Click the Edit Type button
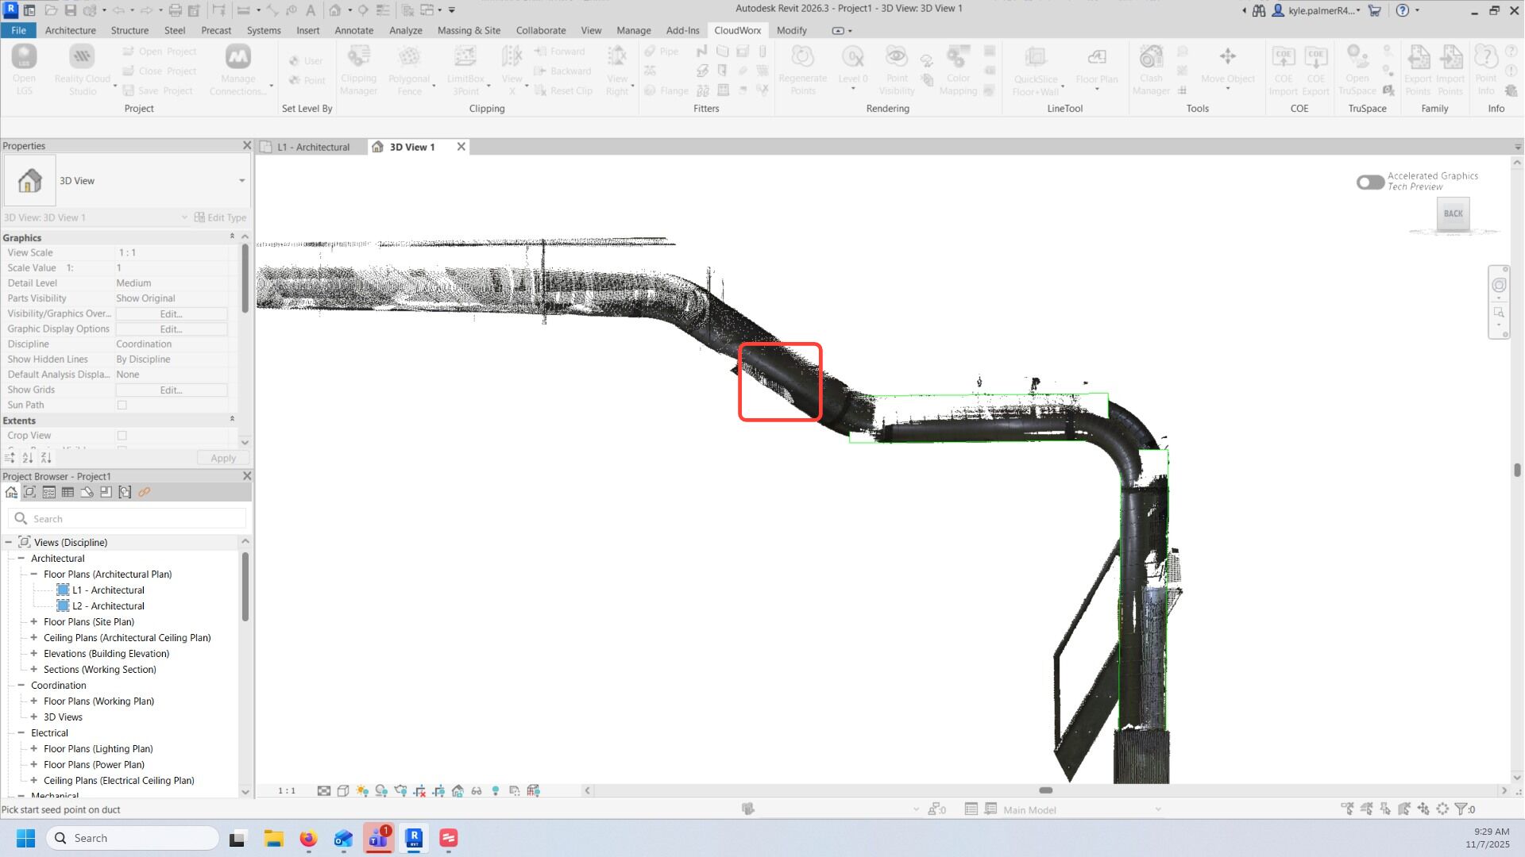Image resolution: width=1525 pixels, height=857 pixels. click(221, 217)
